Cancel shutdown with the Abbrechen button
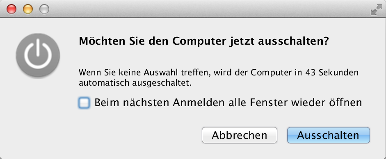386x159 pixels. click(x=240, y=135)
